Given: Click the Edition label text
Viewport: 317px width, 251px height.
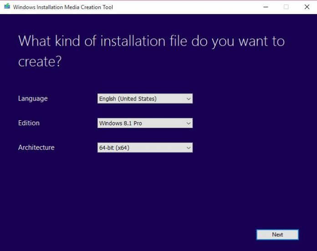Looking at the screenshot, I should click(x=29, y=123).
